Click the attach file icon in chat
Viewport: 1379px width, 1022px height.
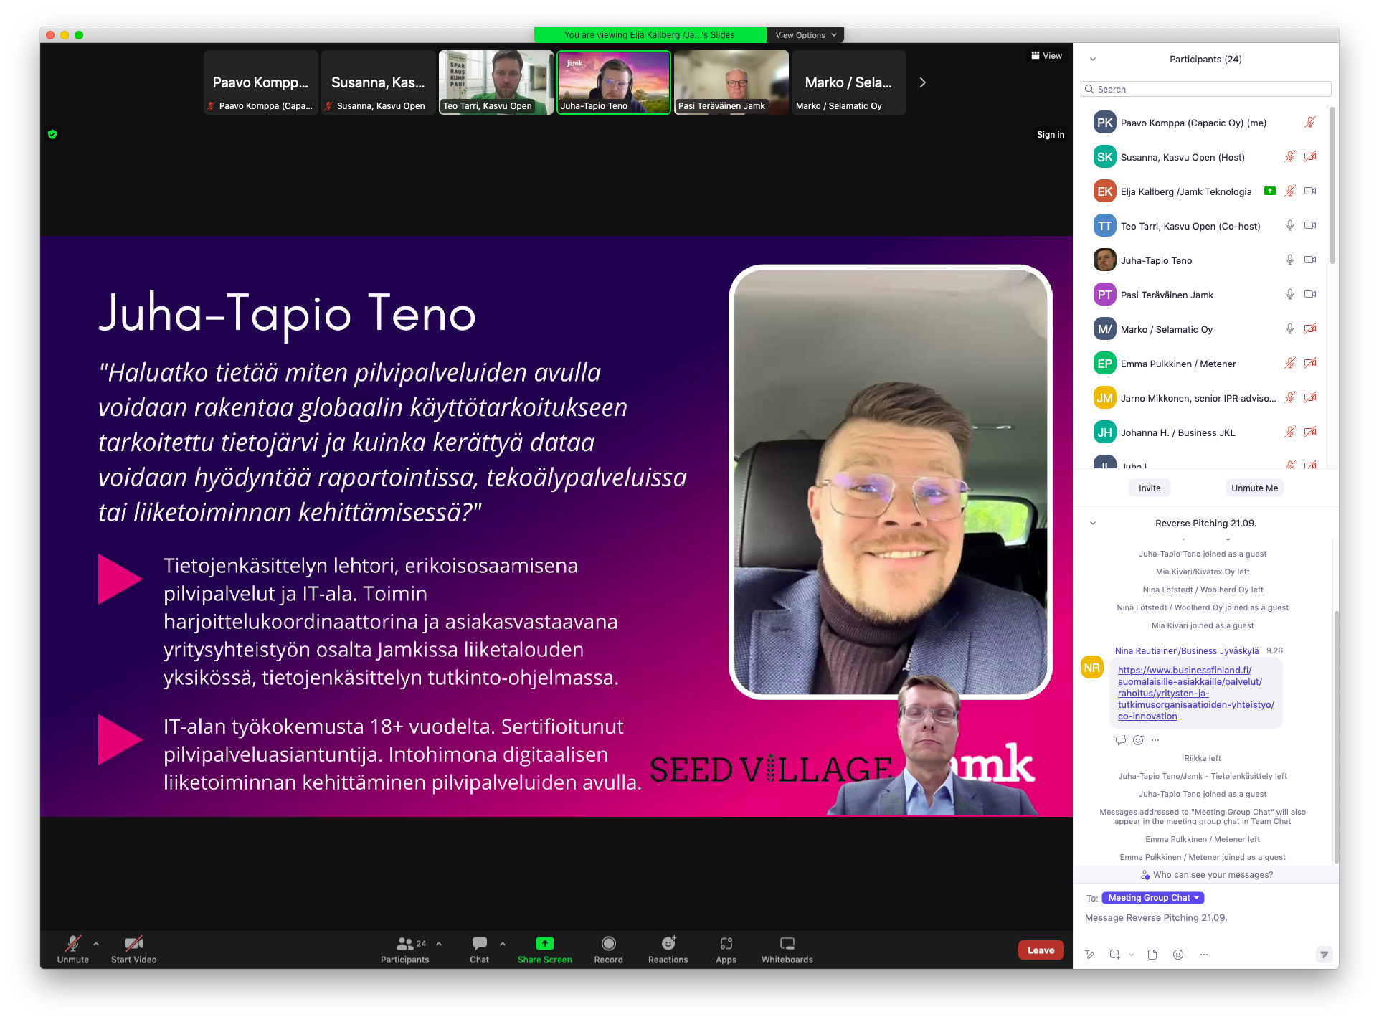point(1152,955)
